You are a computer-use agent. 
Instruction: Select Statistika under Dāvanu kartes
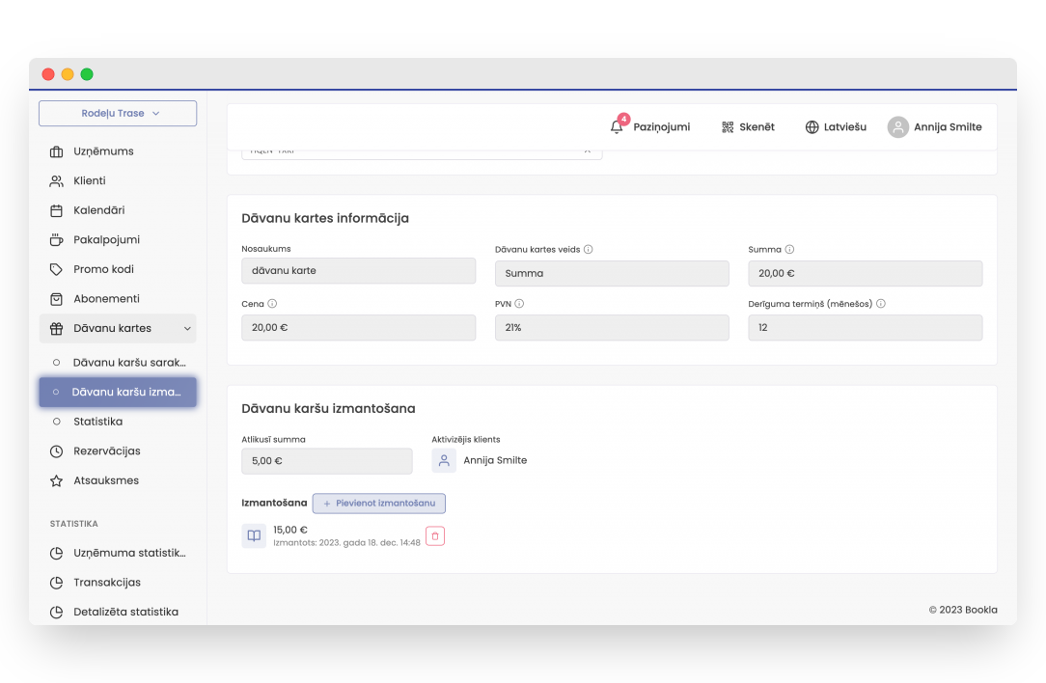pos(97,422)
